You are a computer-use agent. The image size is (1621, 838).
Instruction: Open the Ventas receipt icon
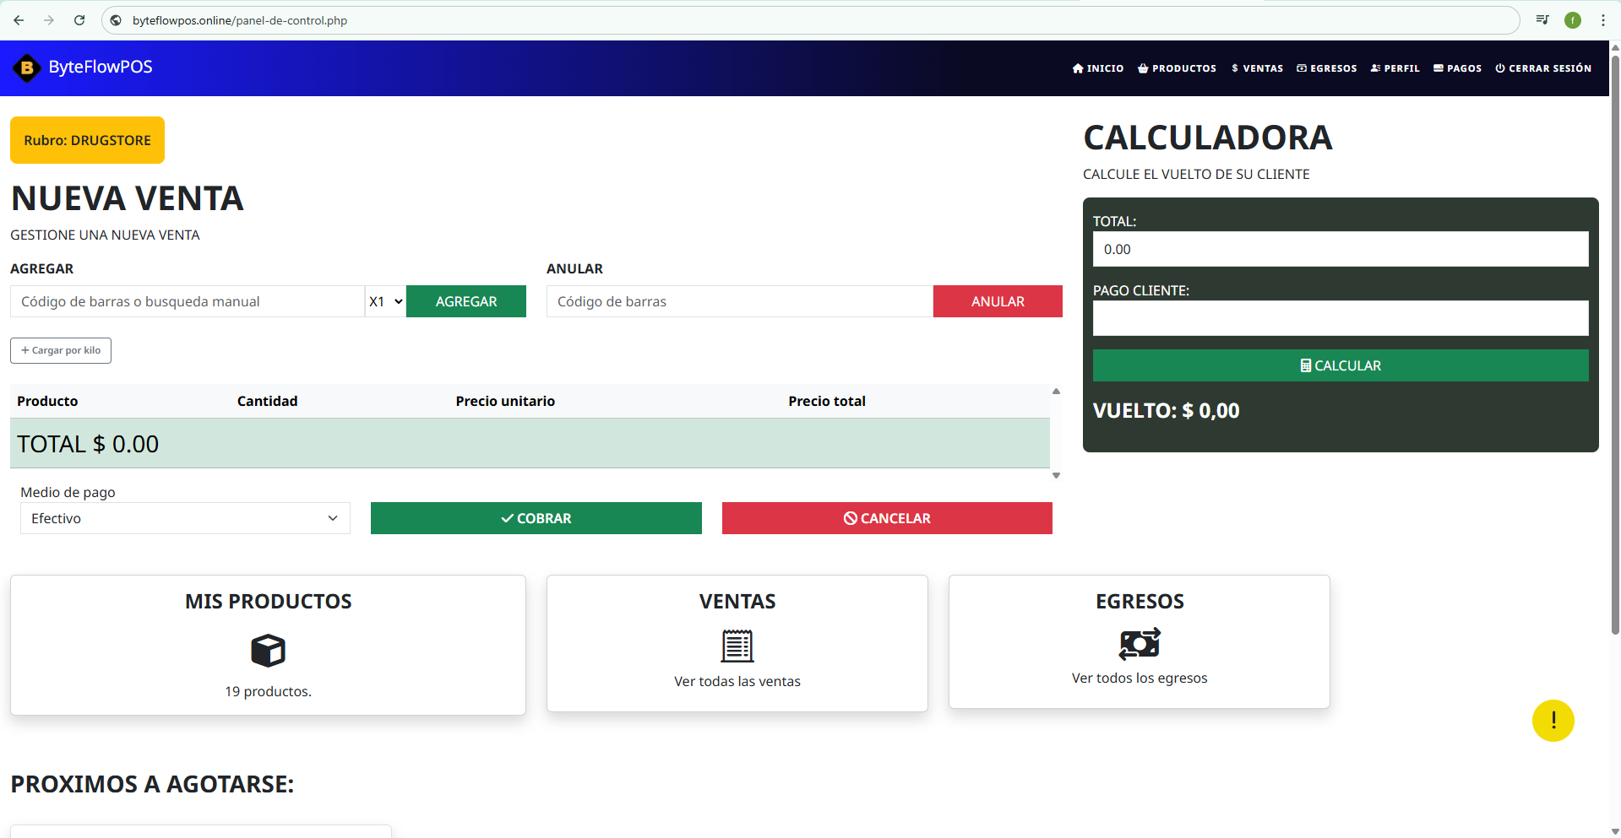[x=737, y=646]
